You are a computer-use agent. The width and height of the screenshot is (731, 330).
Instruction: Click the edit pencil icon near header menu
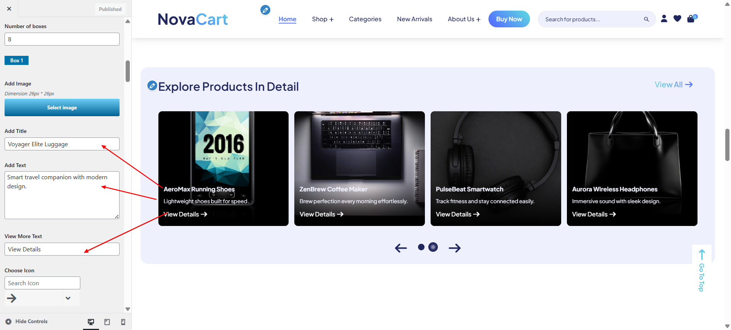[x=265, y=10]
